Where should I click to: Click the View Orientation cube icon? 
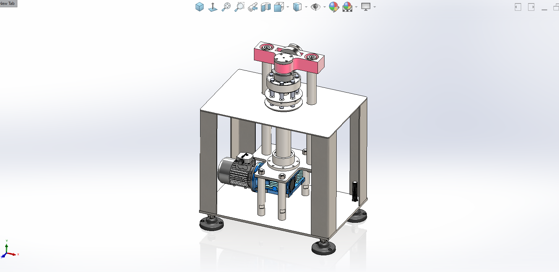pyautogui.click(x=279, y=7)
